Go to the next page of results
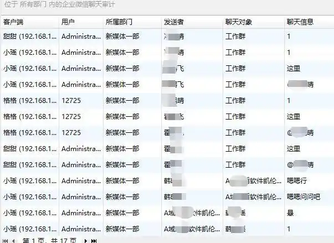Screen dimensions: 334x243 click(x=85, y=241)
